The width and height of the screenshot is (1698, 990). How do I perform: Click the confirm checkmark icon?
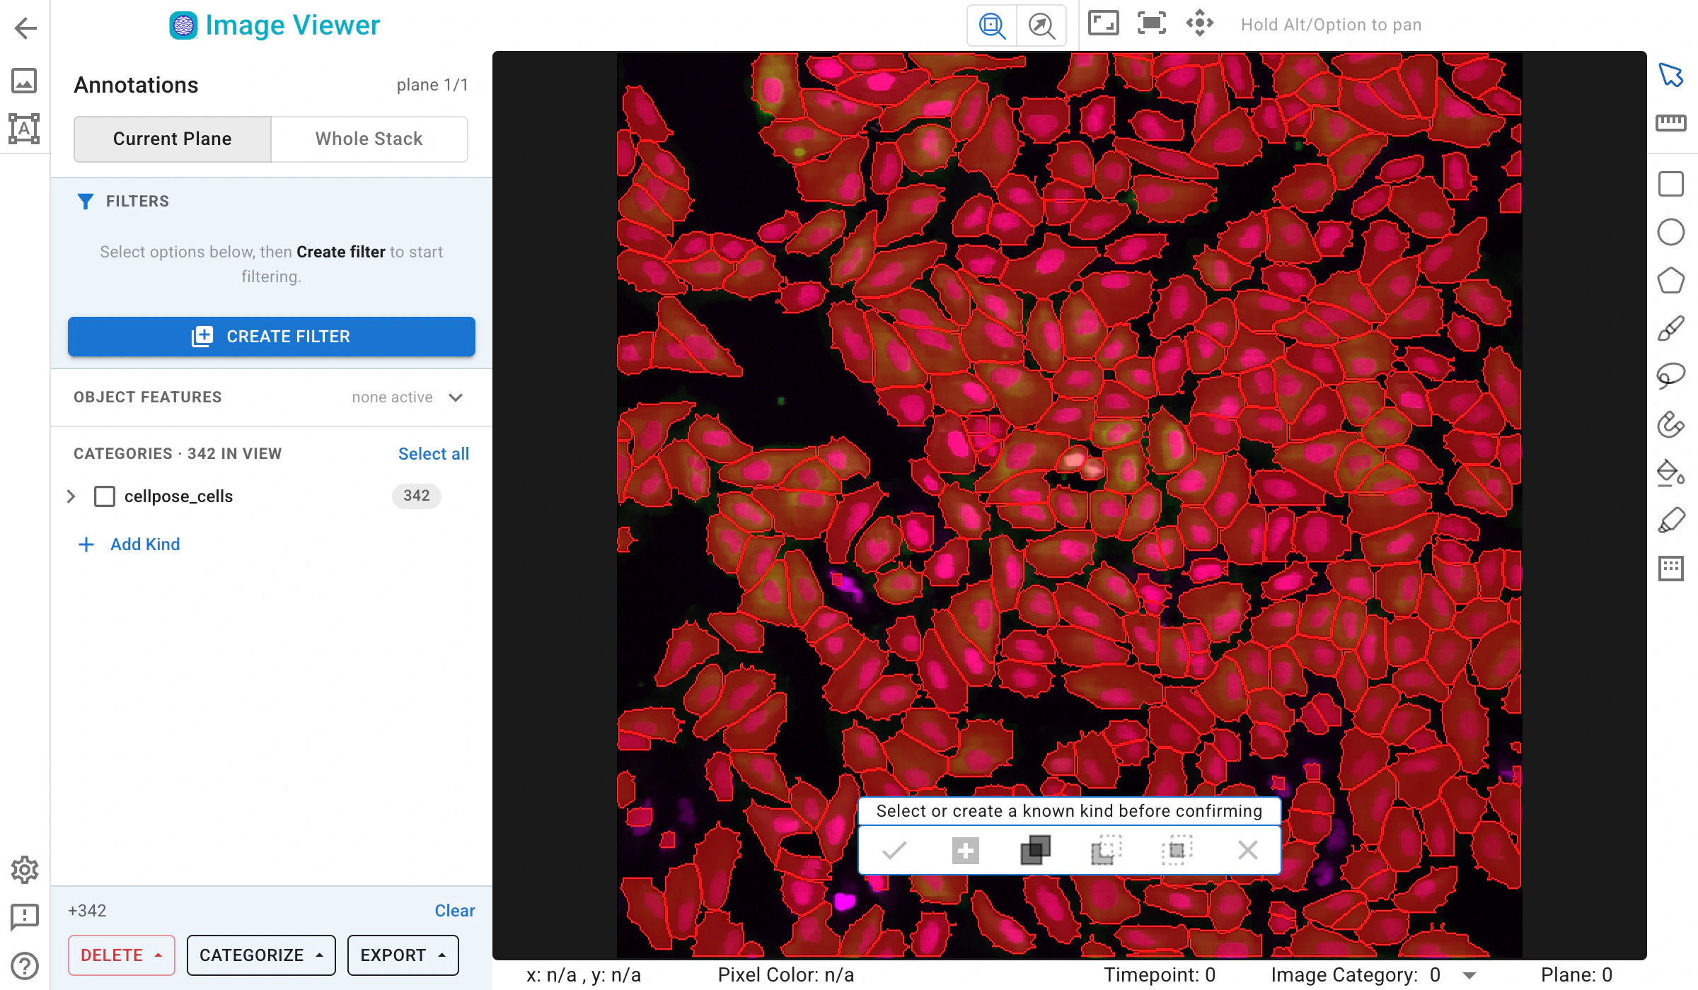[x=894, y=850]
